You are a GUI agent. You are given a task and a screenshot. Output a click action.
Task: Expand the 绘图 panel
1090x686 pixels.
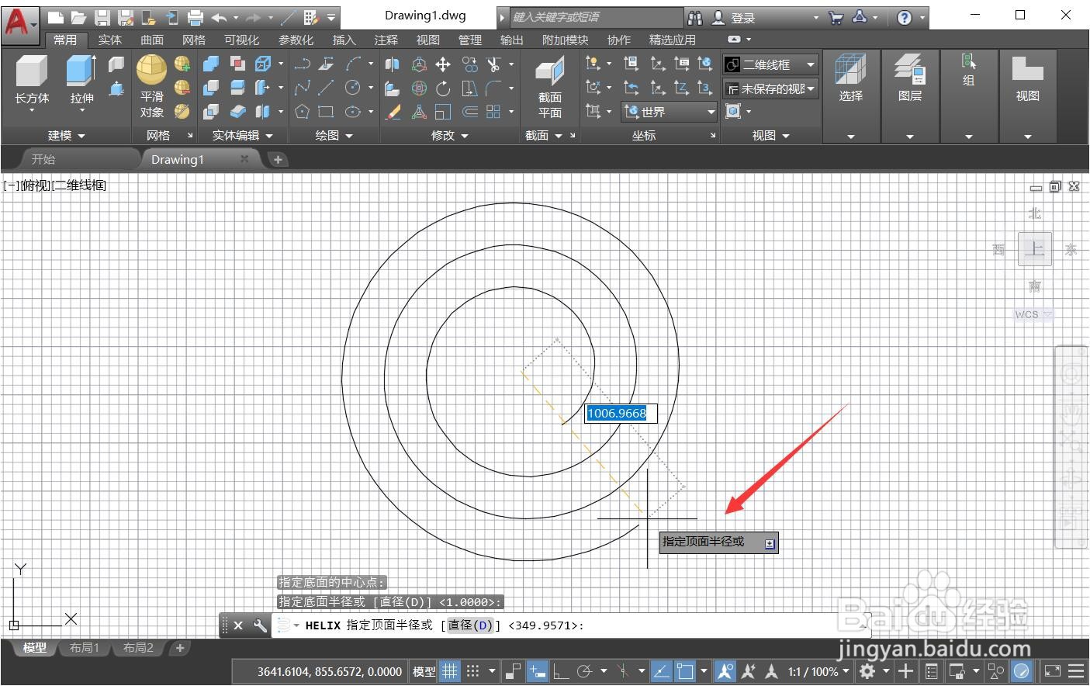[x=334, y=135]
